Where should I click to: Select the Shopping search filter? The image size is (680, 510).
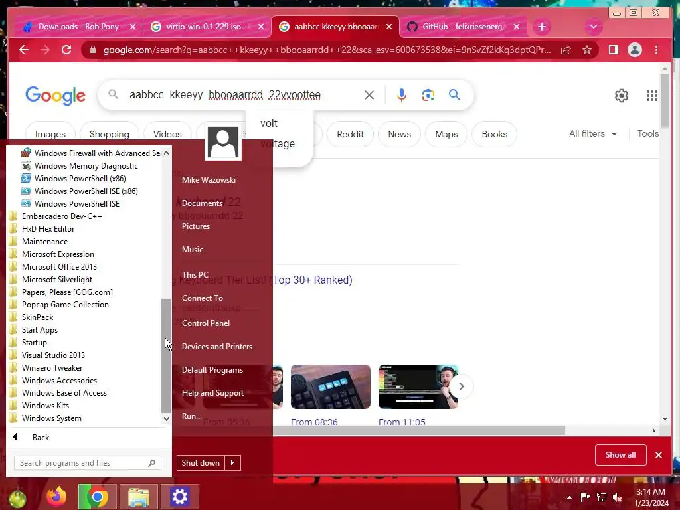click(x=110, y=134)
